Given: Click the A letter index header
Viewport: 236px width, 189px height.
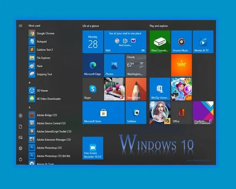Looking at the screenshot, I should 29,107.
